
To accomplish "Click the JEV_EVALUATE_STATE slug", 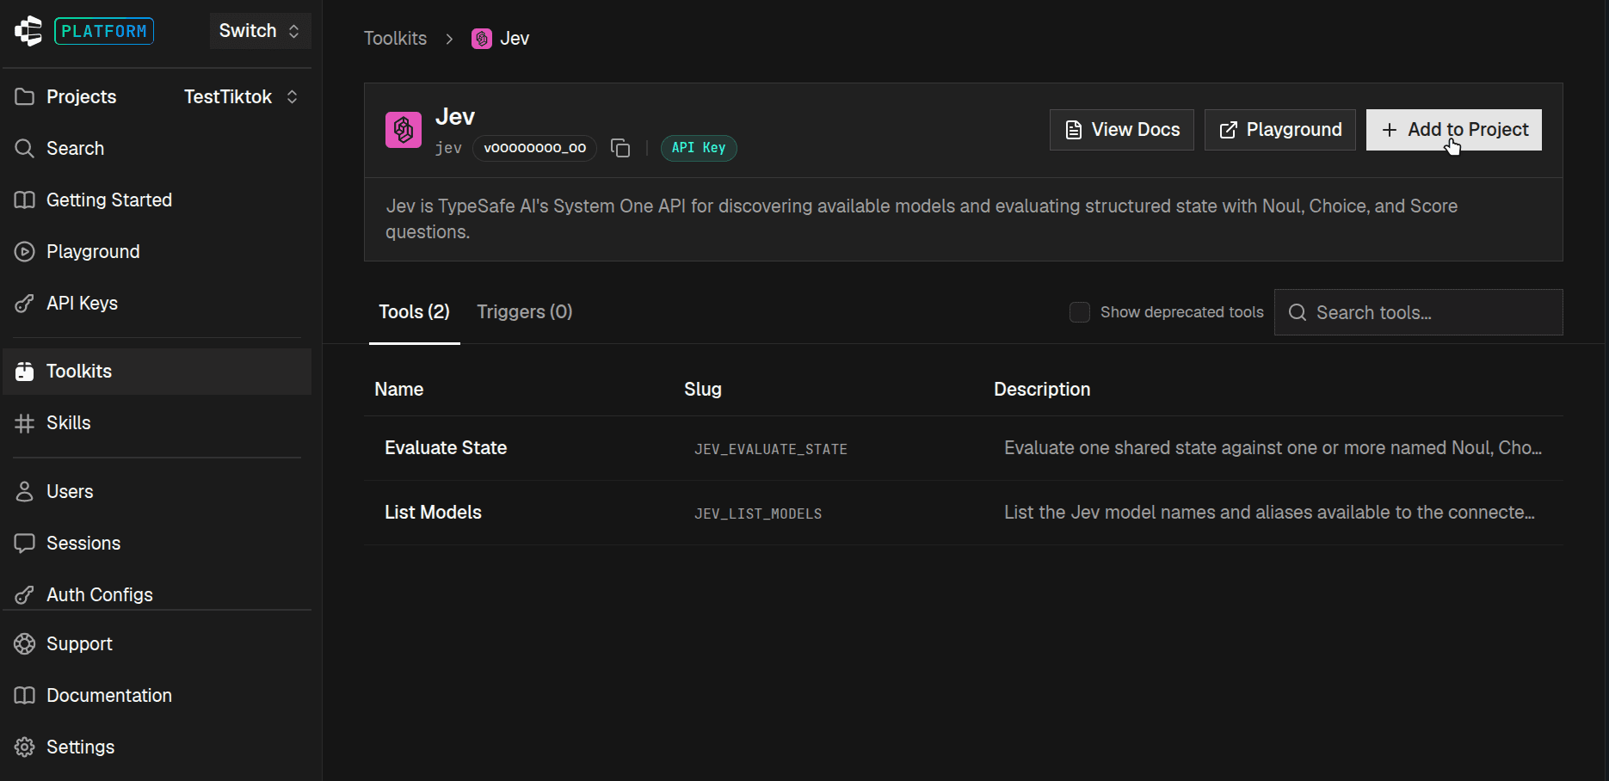I will coord(771,449).
